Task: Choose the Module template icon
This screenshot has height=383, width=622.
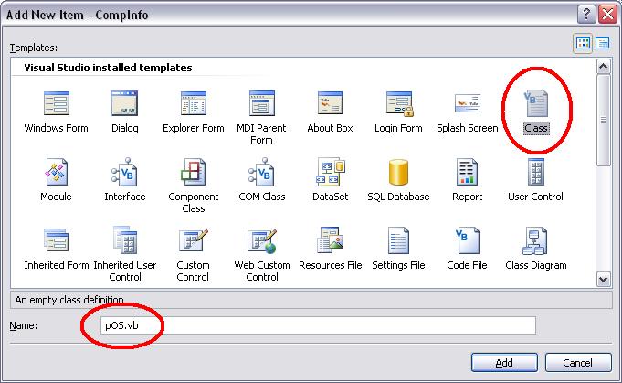Action: pyautogui.click(x=56, y=172)
